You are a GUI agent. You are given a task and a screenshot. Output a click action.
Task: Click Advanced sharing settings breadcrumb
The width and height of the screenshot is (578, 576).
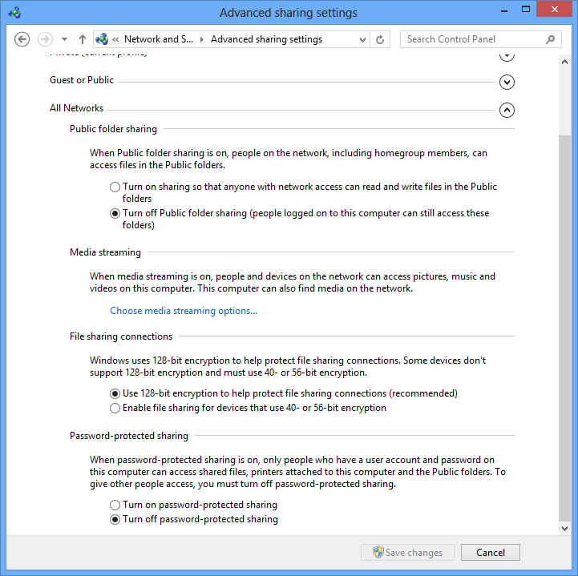coord(266,39)
